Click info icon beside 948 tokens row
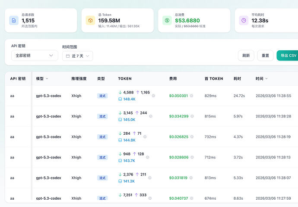Viewport: 298px width, 207px height. [148, 158]
